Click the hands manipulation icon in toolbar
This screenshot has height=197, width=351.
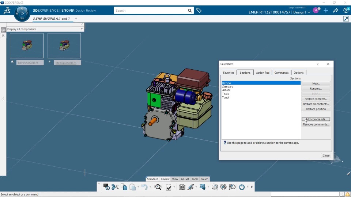(223, 187)
